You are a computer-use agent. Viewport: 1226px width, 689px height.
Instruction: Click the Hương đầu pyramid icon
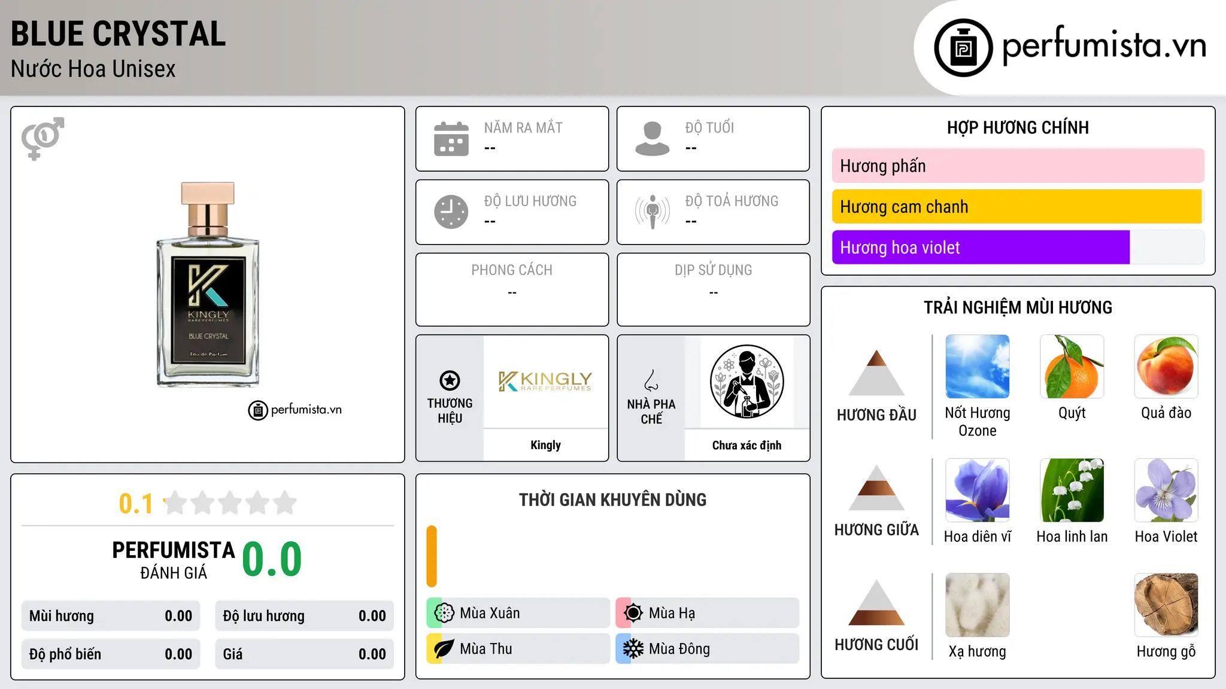[876, 372]
